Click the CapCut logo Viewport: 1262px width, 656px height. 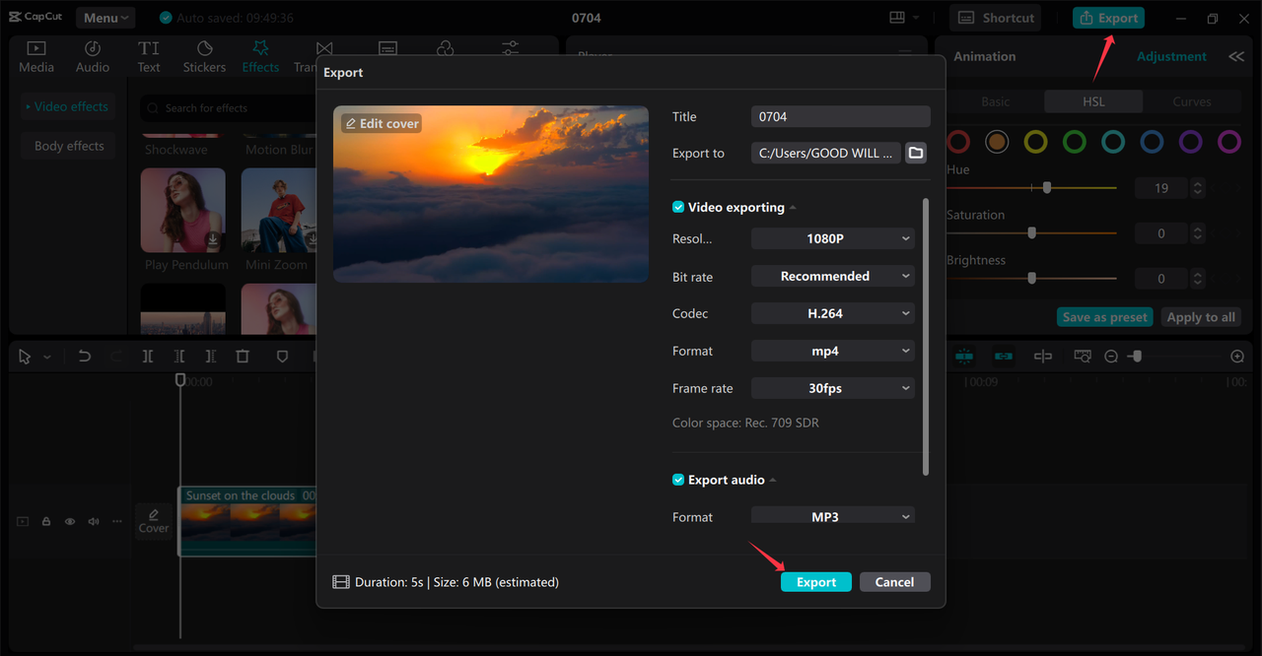pyautogui.click(x=35, y=17)
